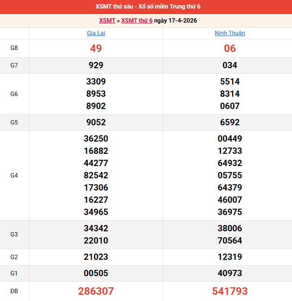
Task: Open the 'XSMT thứ 6' link
Action: click(137, 21)
